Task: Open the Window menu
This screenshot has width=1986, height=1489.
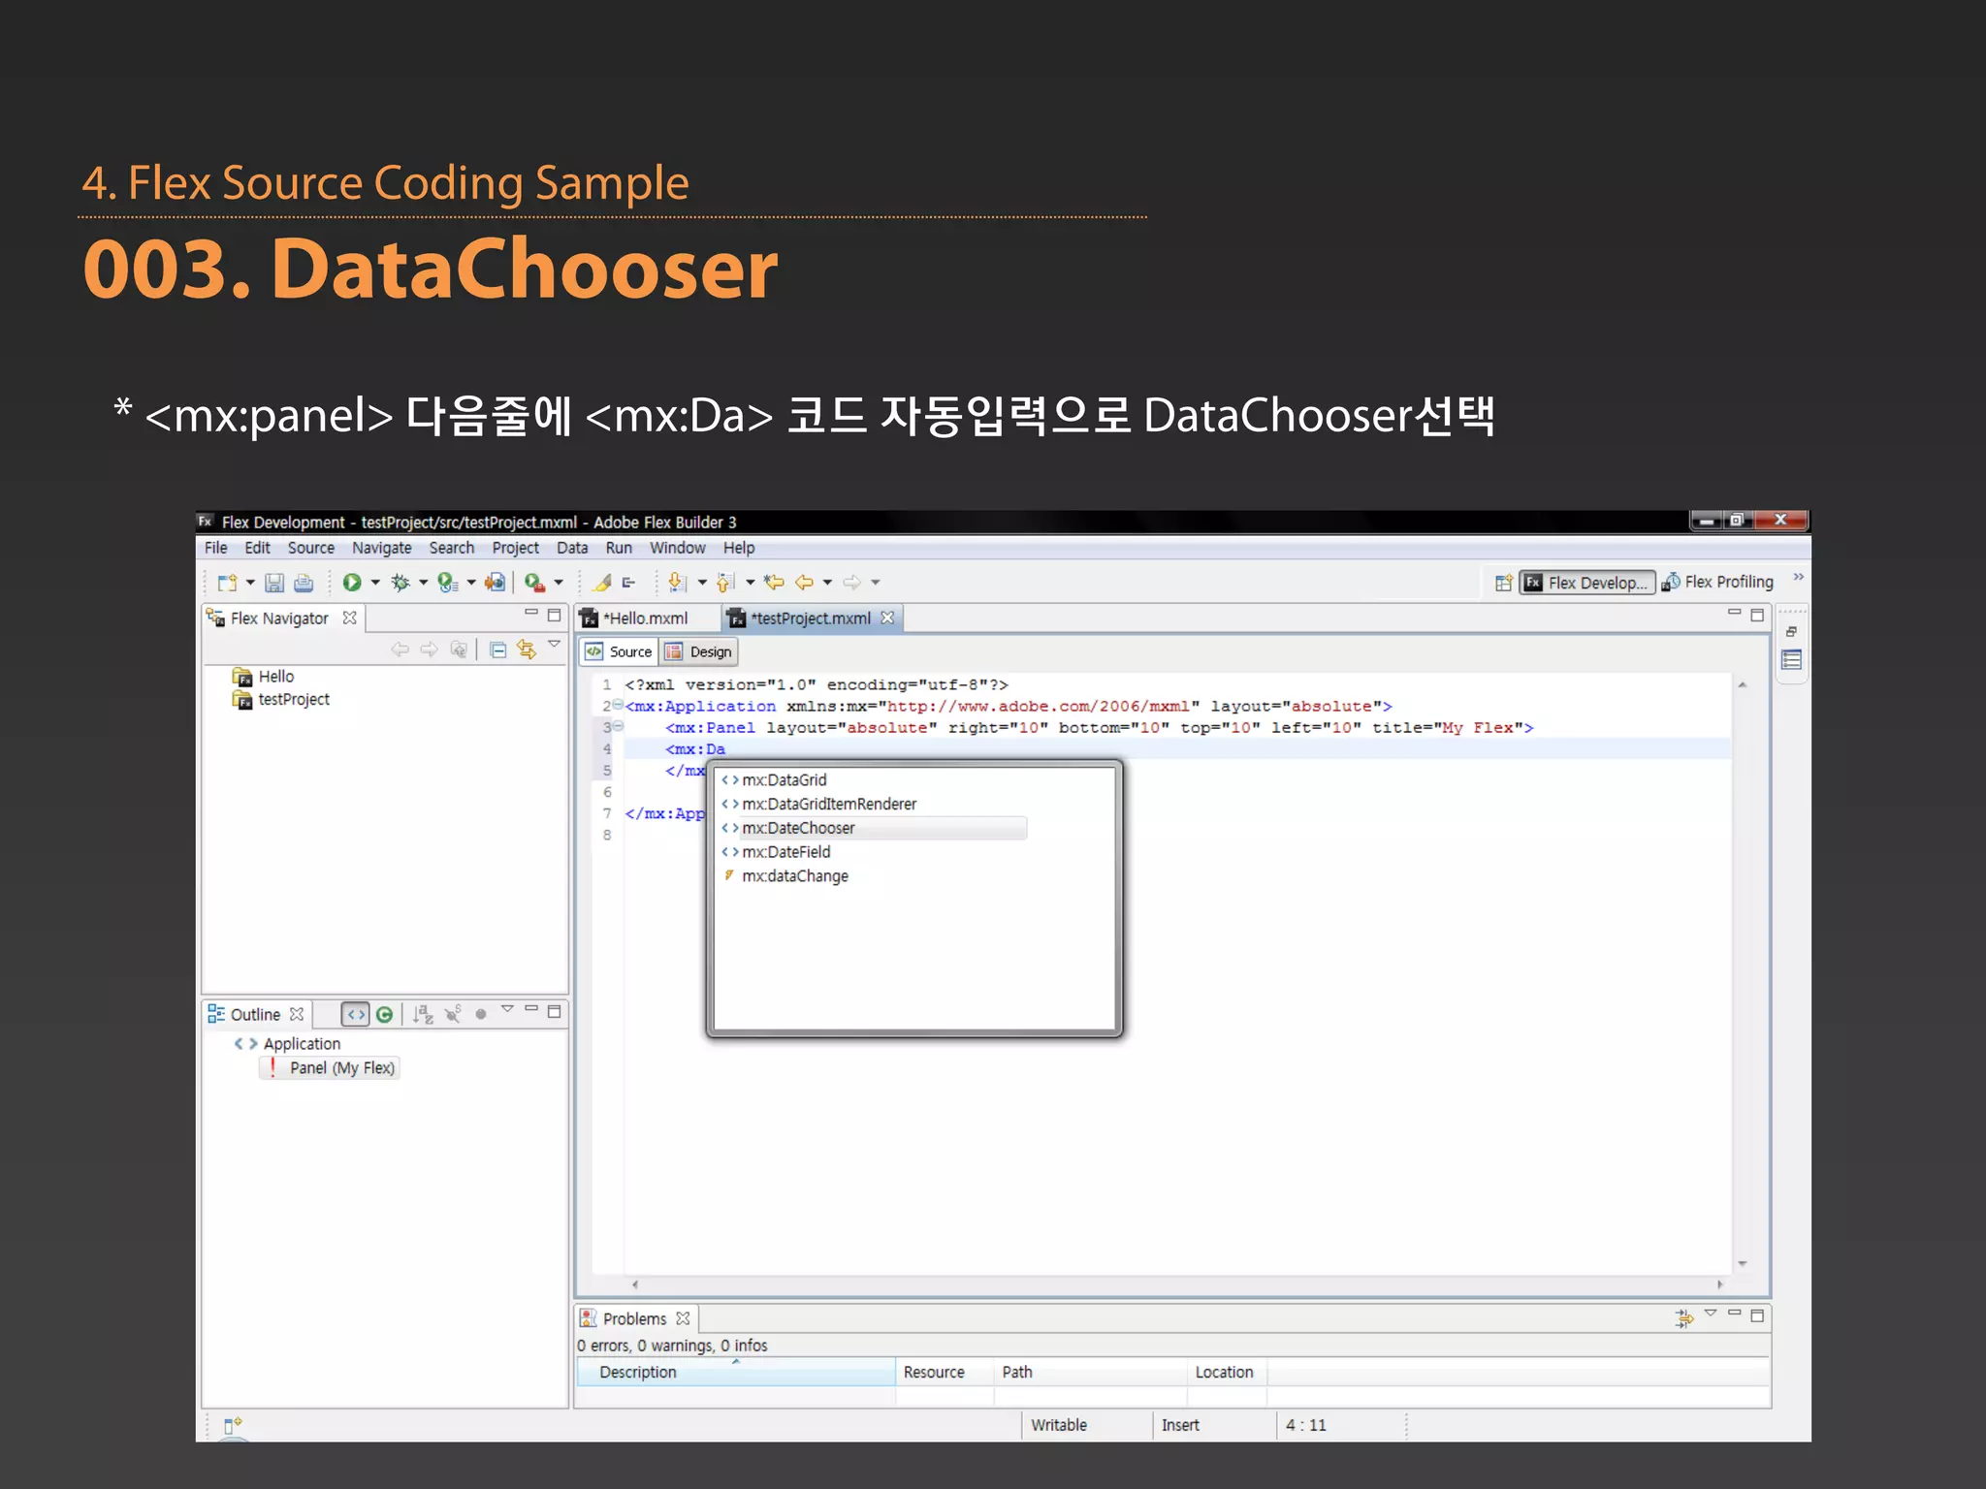Action: (x=677, y=549)
